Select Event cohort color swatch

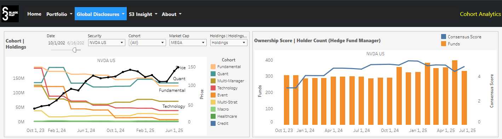pyautogui.click(x=213, y=95)
